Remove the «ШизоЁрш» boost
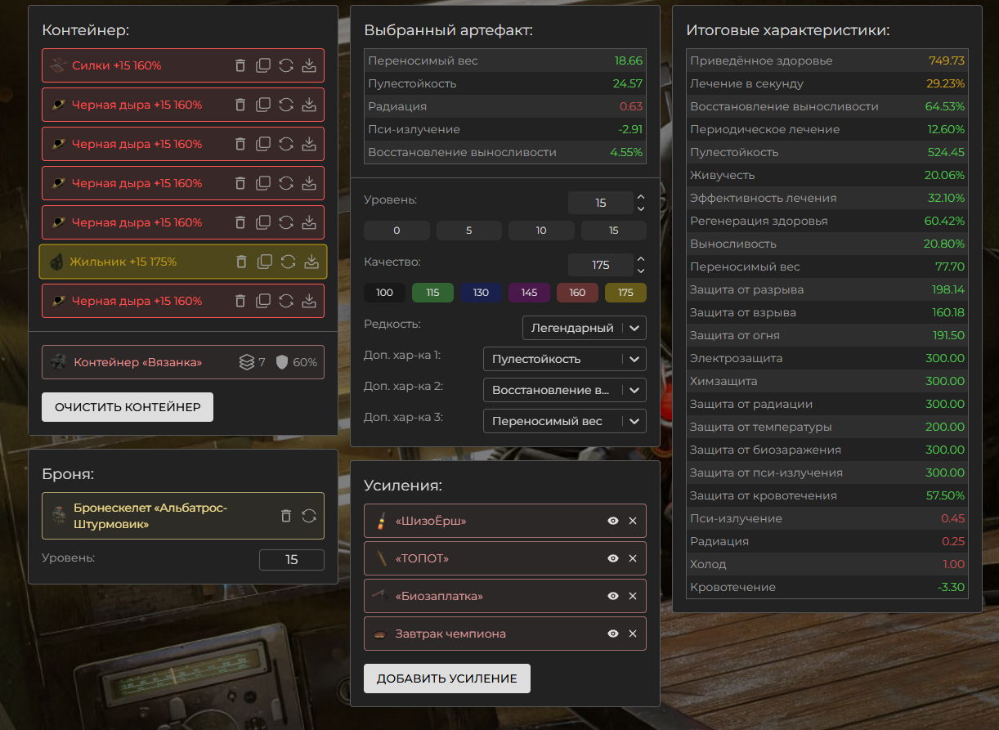This screenshot has height=730, width=999. [x=632, y=521]
